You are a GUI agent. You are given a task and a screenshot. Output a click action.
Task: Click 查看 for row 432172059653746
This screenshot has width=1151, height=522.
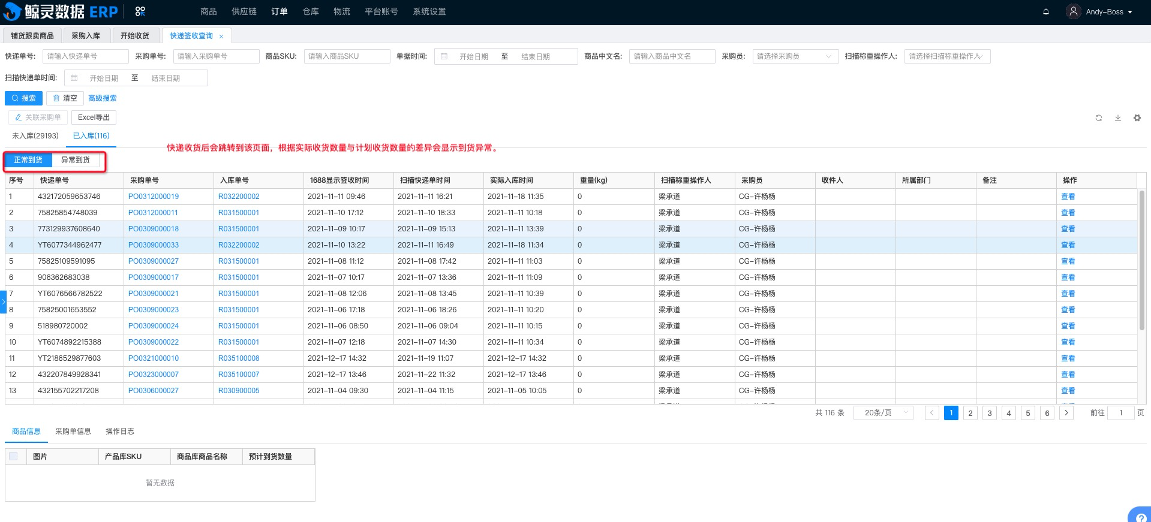point(1068,197)
